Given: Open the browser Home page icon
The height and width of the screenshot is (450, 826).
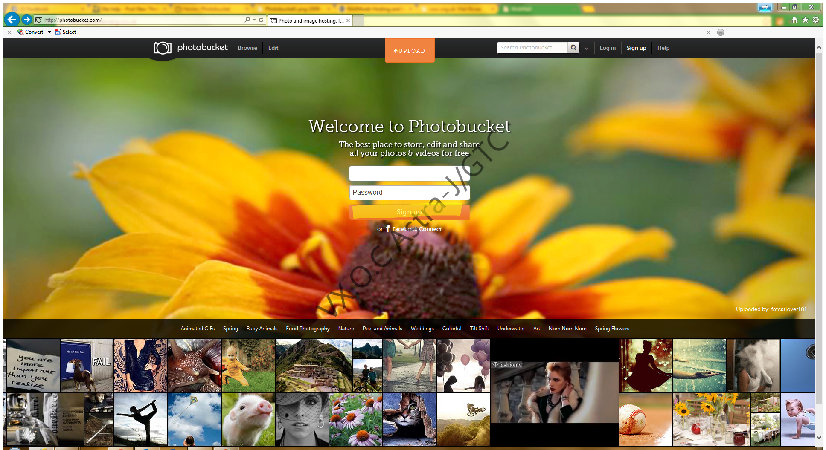Looking at the screenshot, I should 795,20.
